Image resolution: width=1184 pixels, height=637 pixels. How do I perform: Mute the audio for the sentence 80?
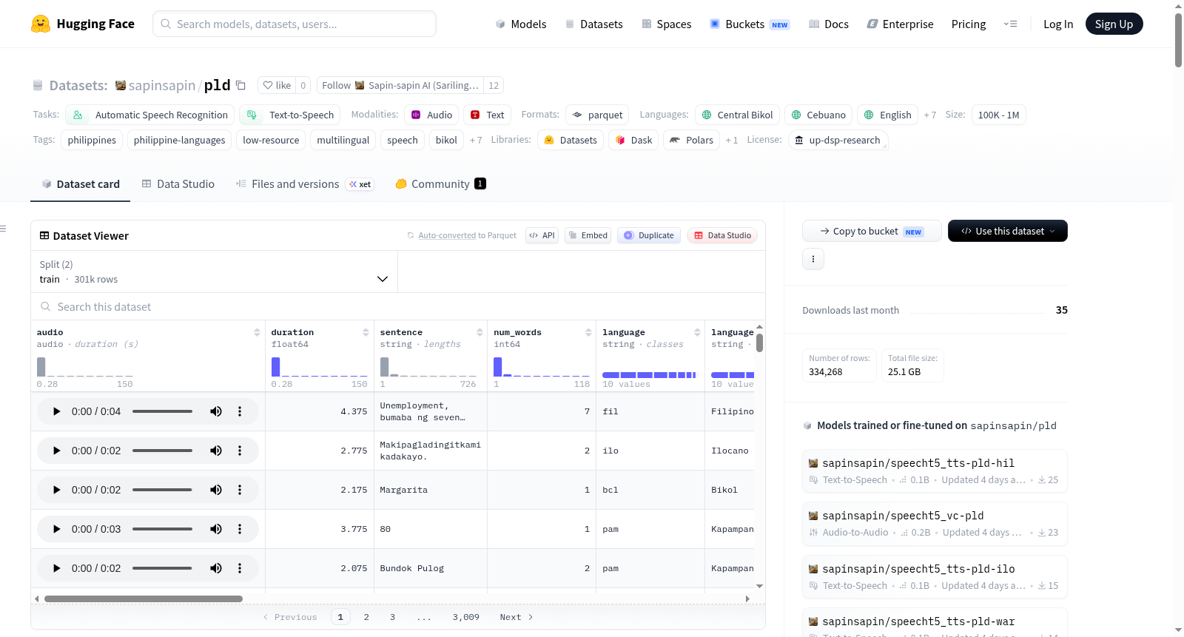tap(216, 529)
